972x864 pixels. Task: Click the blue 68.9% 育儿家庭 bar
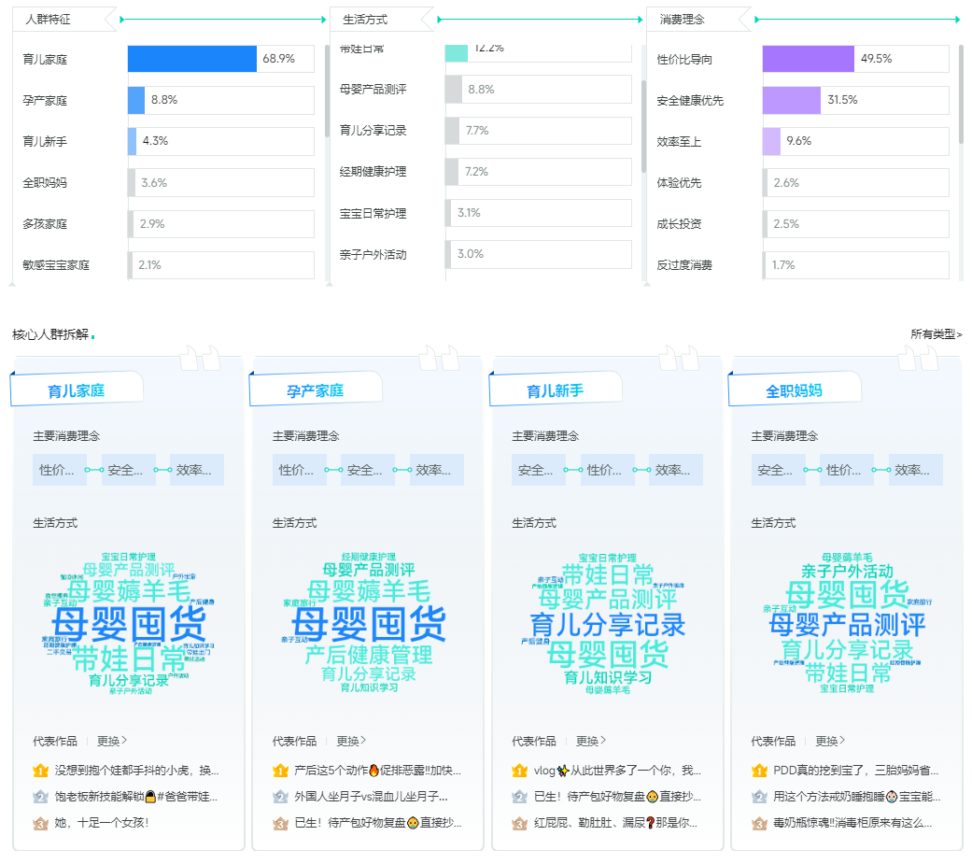pos(191,59)
